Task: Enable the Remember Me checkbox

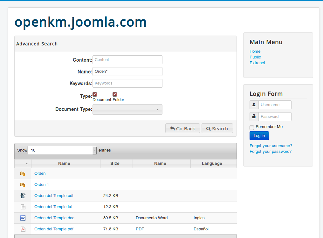Action: click(252, 128)
